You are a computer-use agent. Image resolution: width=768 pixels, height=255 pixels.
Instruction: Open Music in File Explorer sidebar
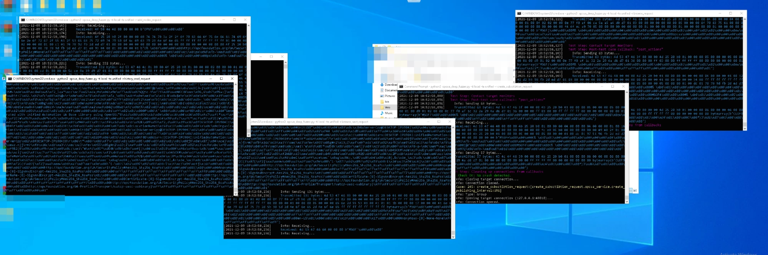coord(386,114)
